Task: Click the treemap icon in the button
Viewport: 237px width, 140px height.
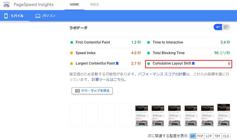Action: (77, 91)
